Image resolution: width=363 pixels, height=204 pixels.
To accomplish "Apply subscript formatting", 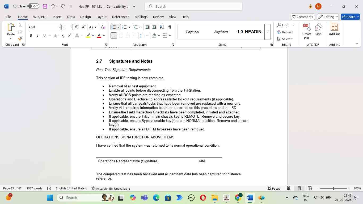I will coord(63,36).
